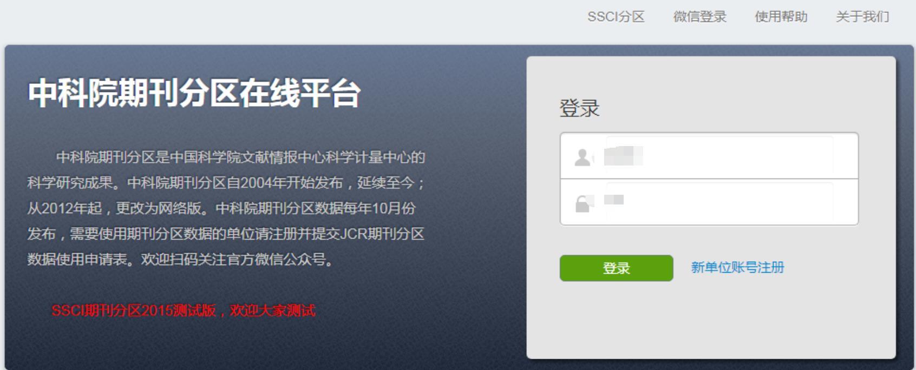The width and height of the screenshot is (916, 370).
Task: Click the 中科院期刊分区在线平台 headline
Action: 194,93
